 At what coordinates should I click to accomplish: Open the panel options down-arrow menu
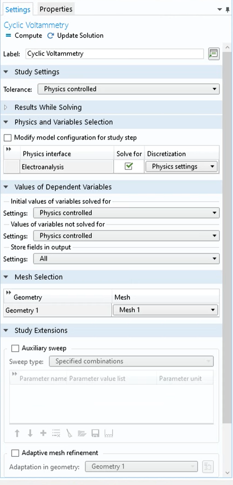point(220,10)
